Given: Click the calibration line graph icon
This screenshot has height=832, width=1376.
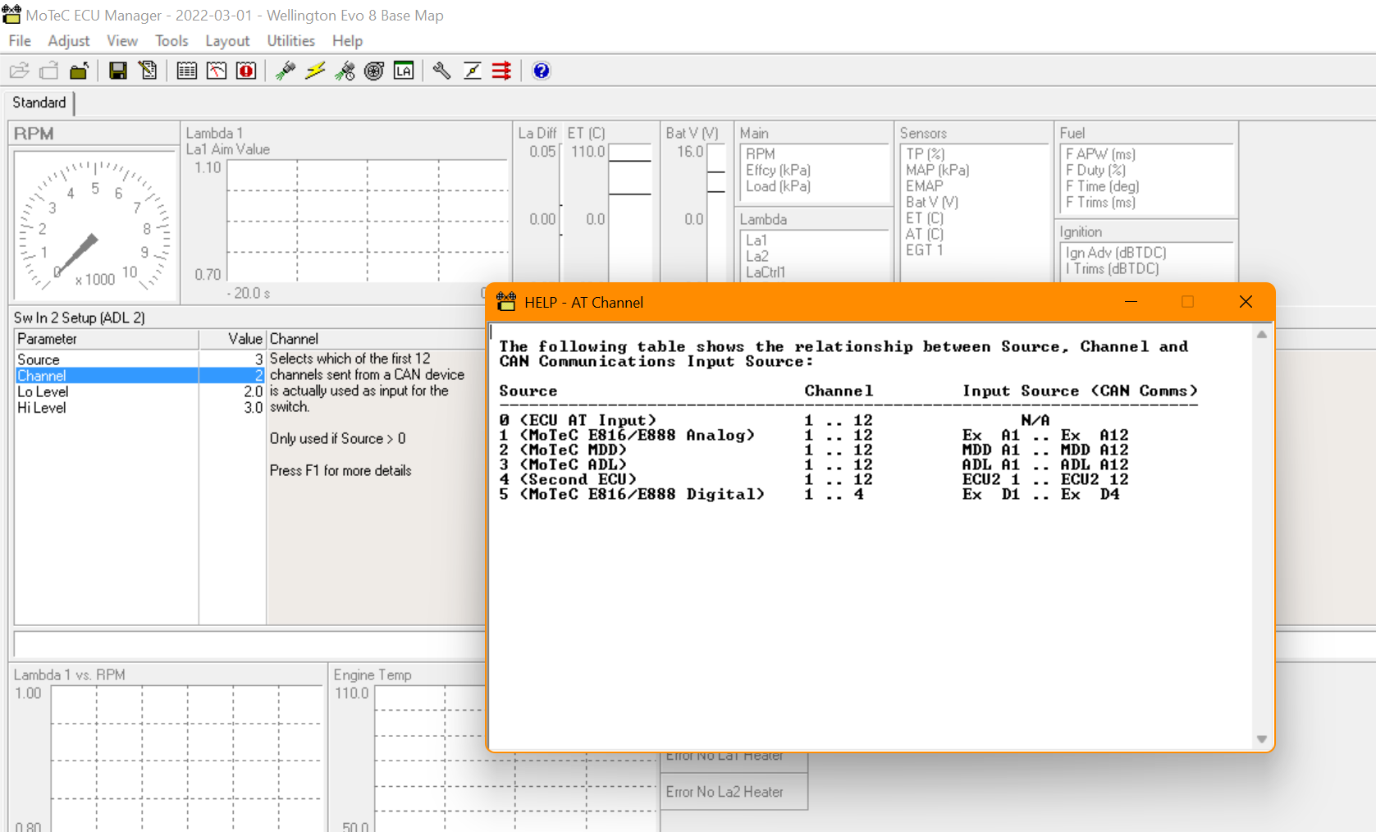Looking at the screenshot, I should 472,71.
